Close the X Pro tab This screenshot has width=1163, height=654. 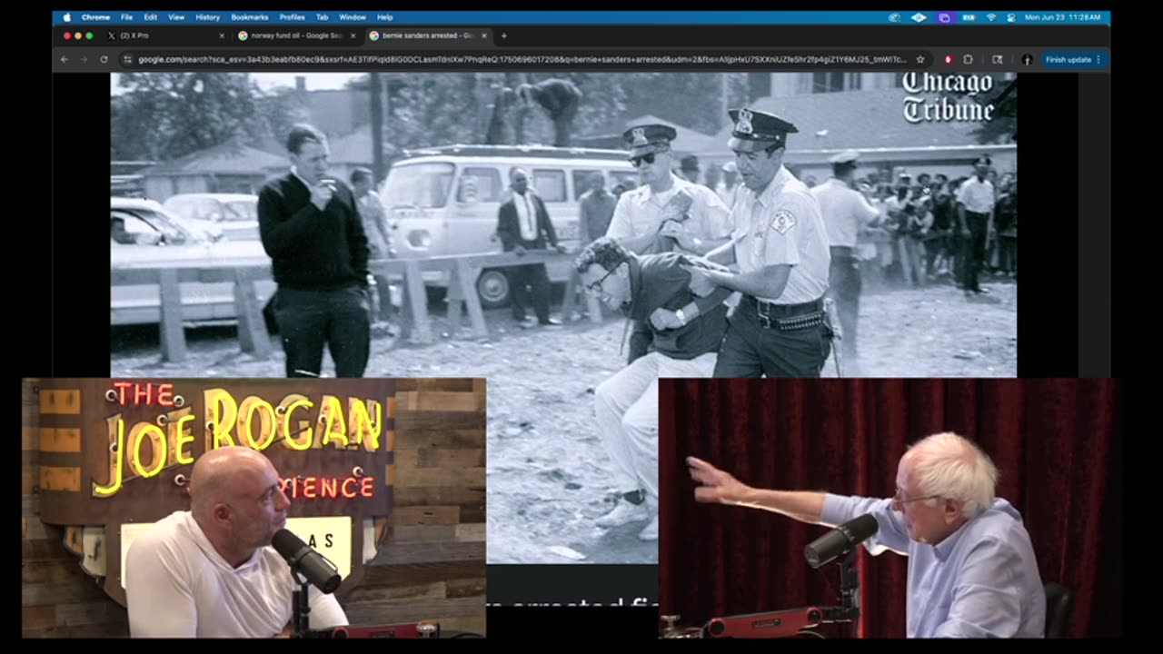pyautogui.click(x=222, y=35)
